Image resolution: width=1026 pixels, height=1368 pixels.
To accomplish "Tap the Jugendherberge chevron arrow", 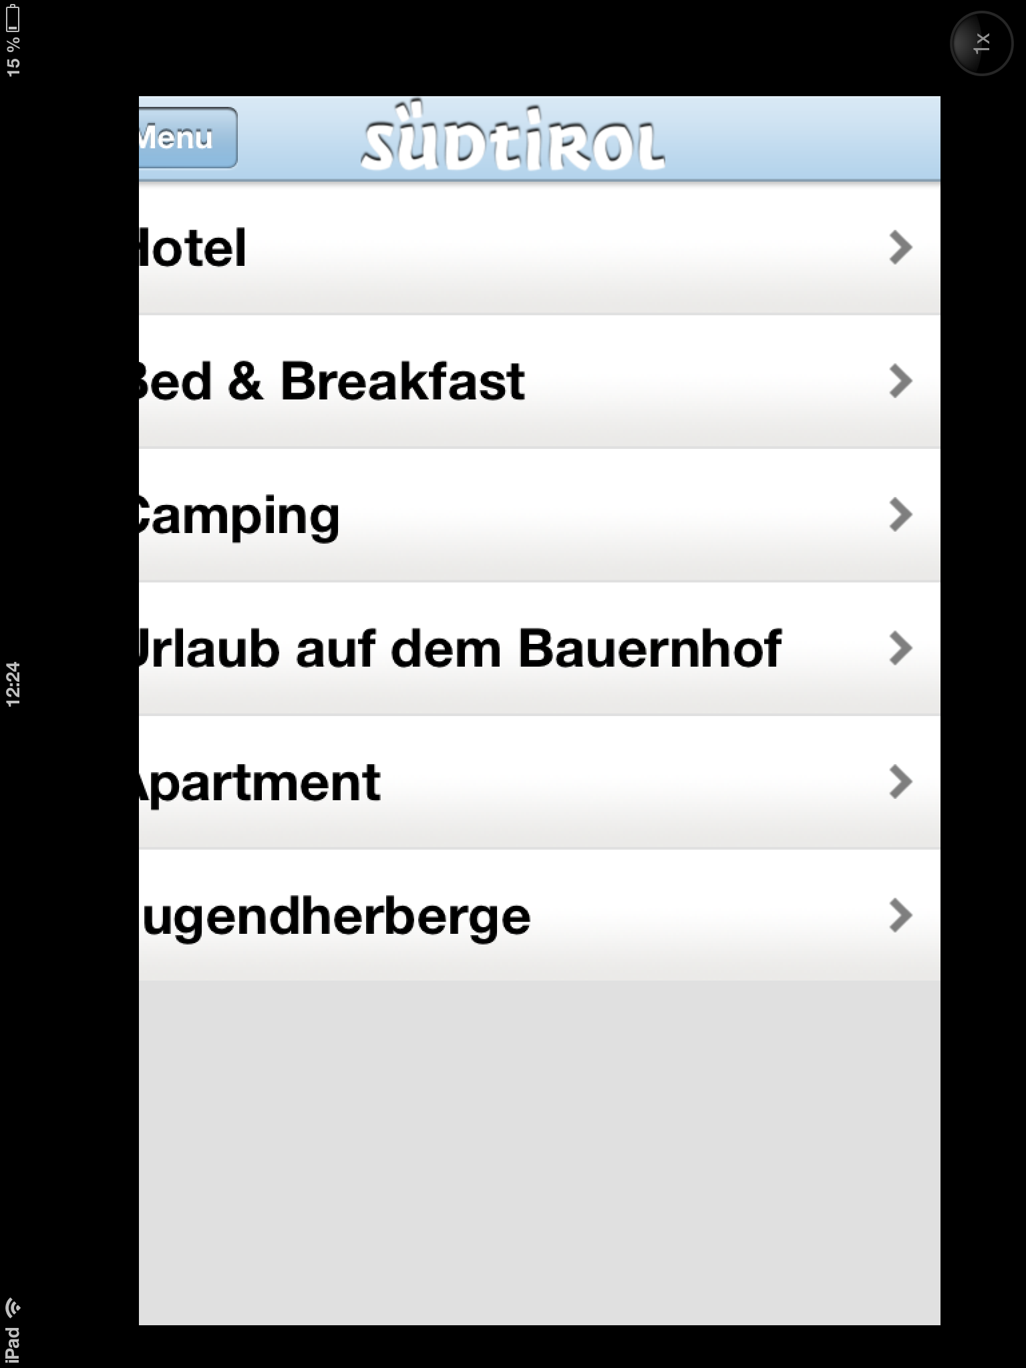I will [900, 916].
